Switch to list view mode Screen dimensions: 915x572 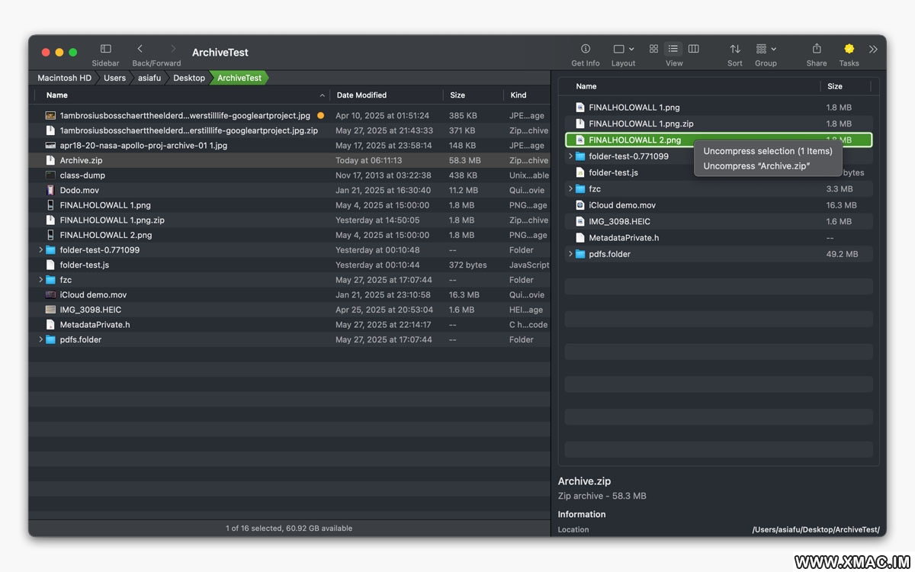pos(673,49)
